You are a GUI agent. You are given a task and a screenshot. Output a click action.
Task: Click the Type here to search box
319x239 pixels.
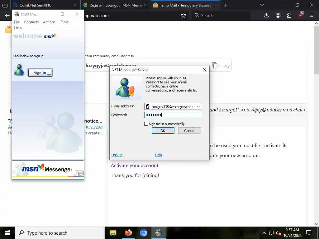pos(60,233)
